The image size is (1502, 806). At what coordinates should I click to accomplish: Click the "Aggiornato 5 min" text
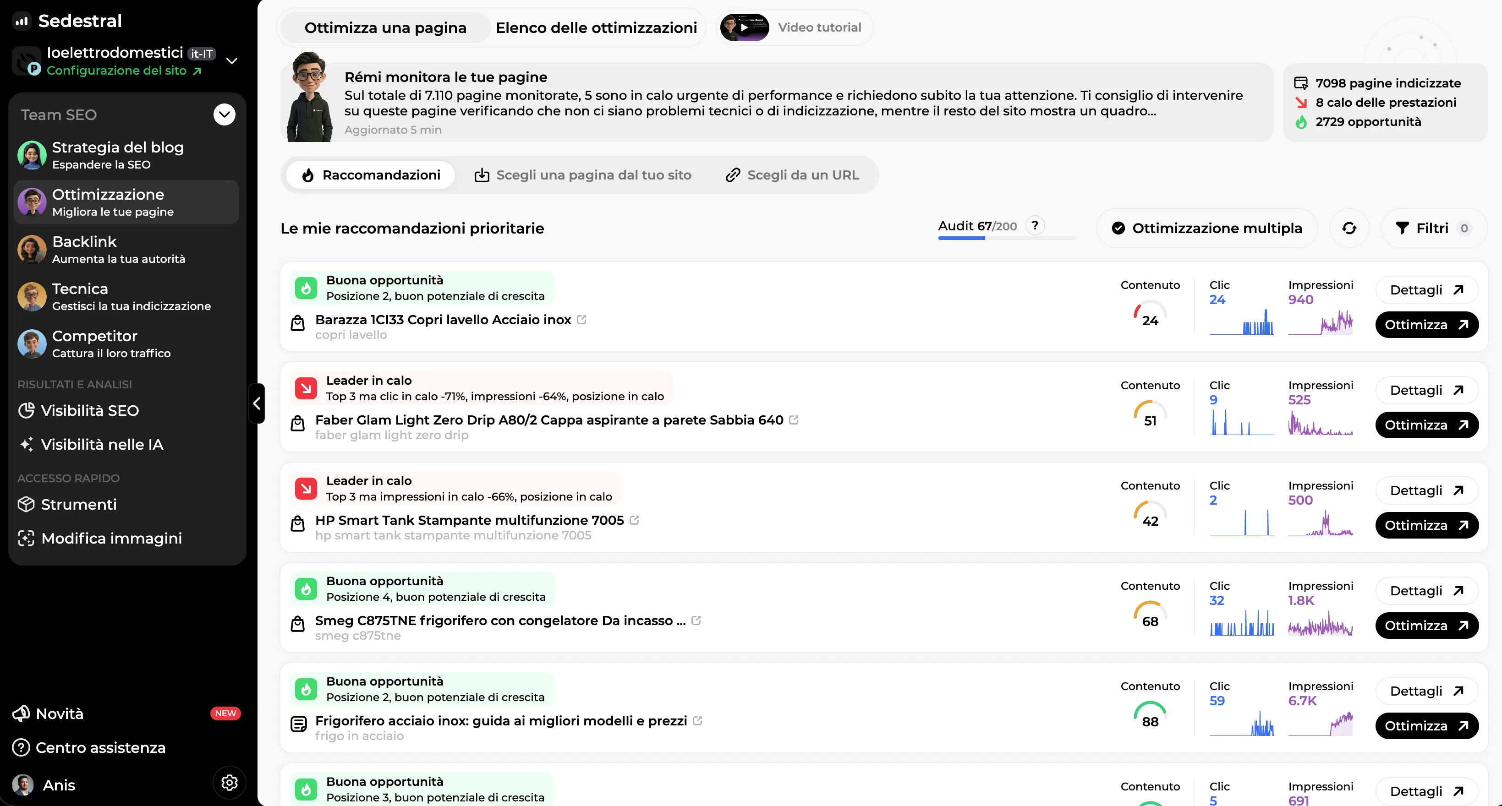tap(393, 130)
